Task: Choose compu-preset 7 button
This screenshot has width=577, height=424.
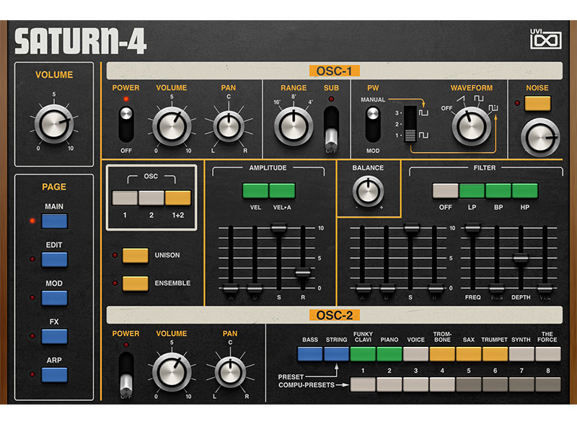Action: coord(521,384)
